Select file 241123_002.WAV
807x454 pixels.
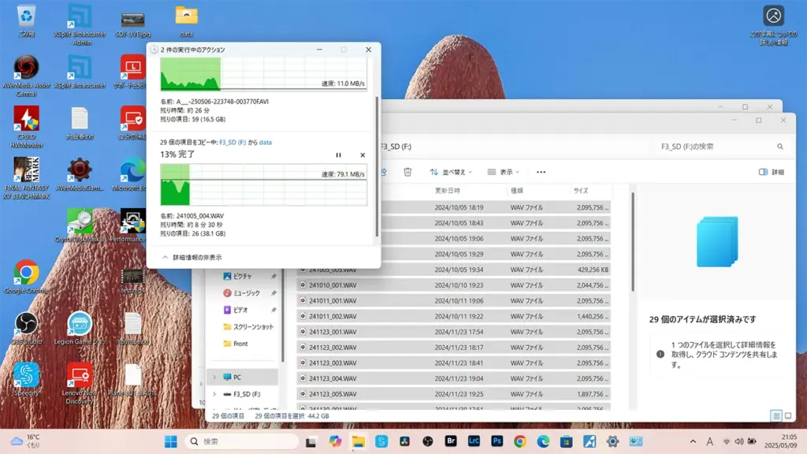pos(453,348)
